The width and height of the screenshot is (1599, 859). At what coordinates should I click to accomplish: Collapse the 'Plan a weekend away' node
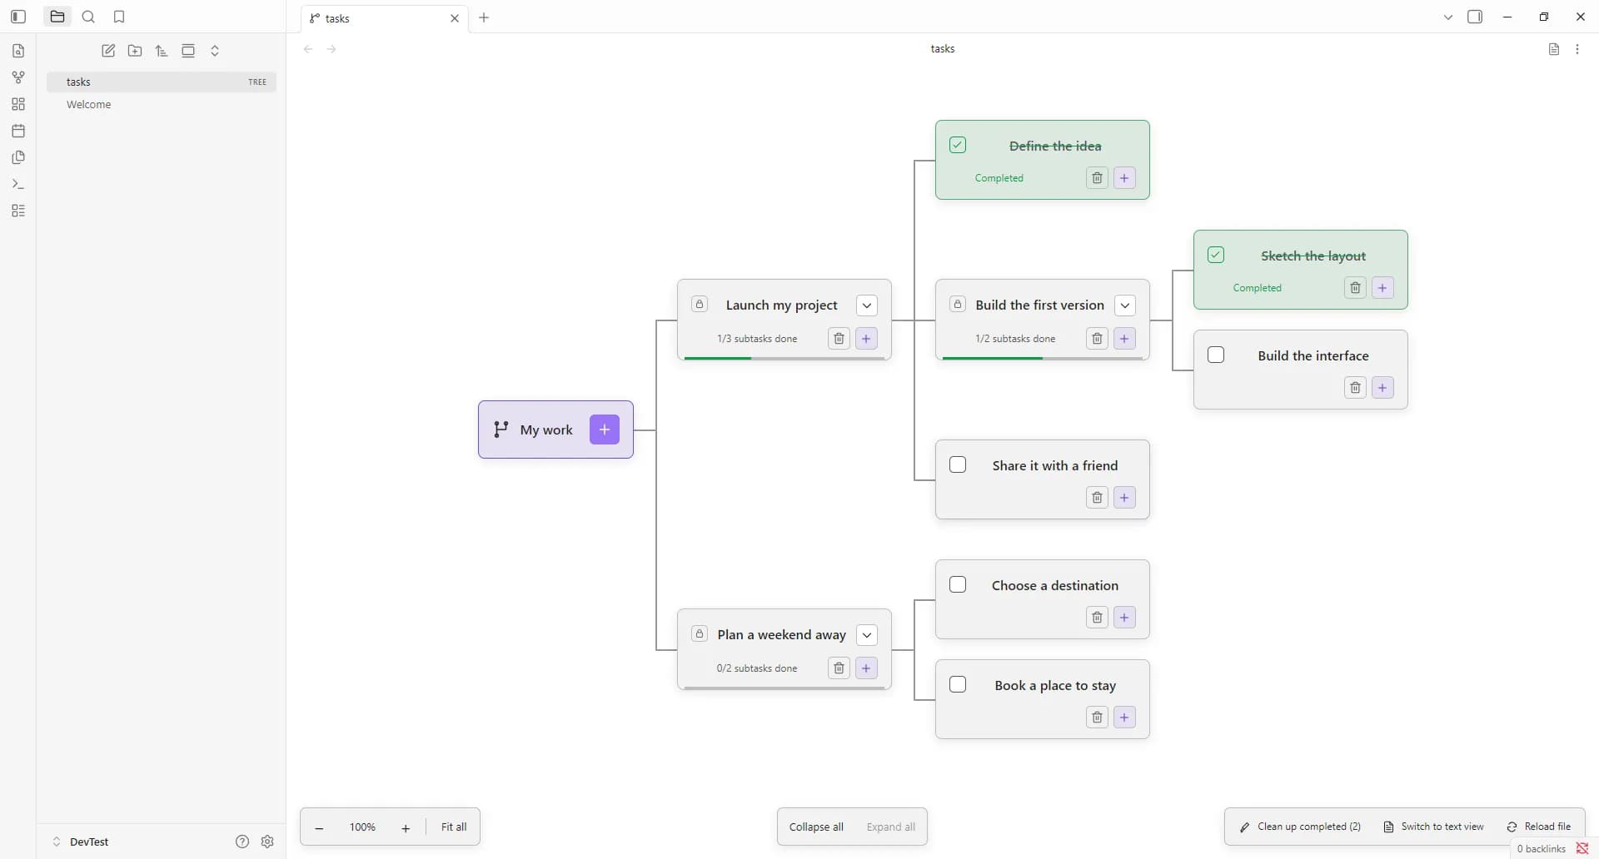[x=867, y=635]
